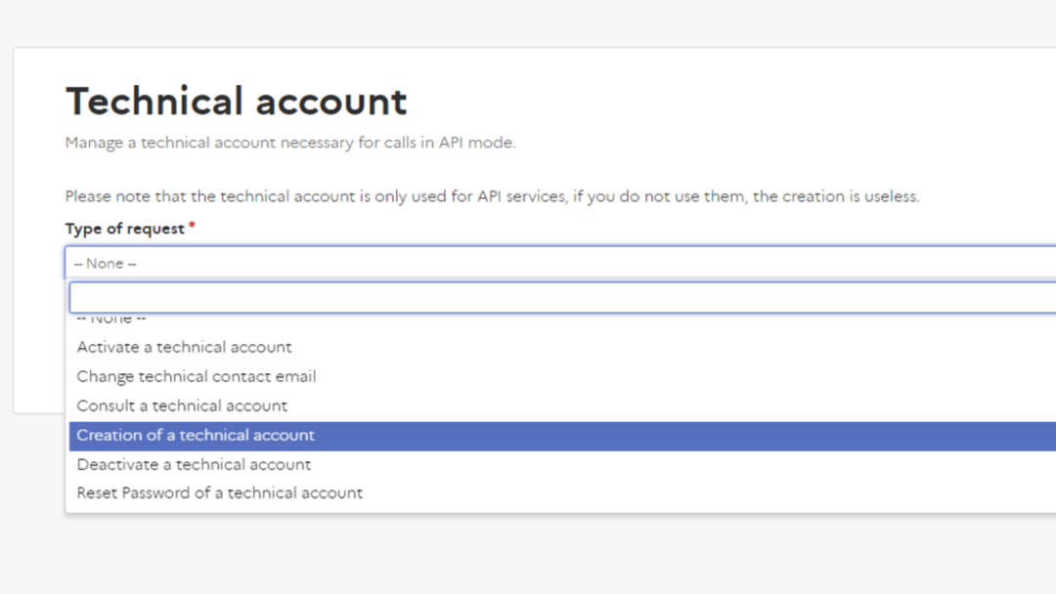Click the white card area left of dropdown list
The width and height of the screenshot is (1056, 594).
(x=39, y=371)
